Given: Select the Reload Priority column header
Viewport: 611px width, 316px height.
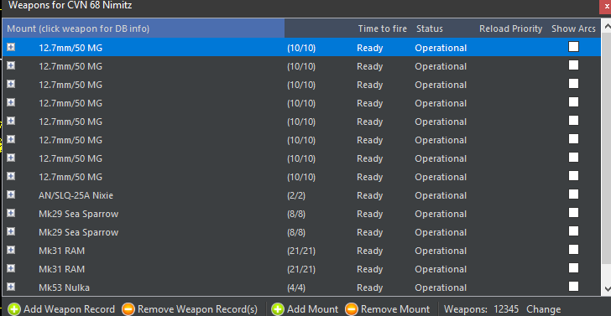Looking at the screenshot, I should [x=510, y=28].
